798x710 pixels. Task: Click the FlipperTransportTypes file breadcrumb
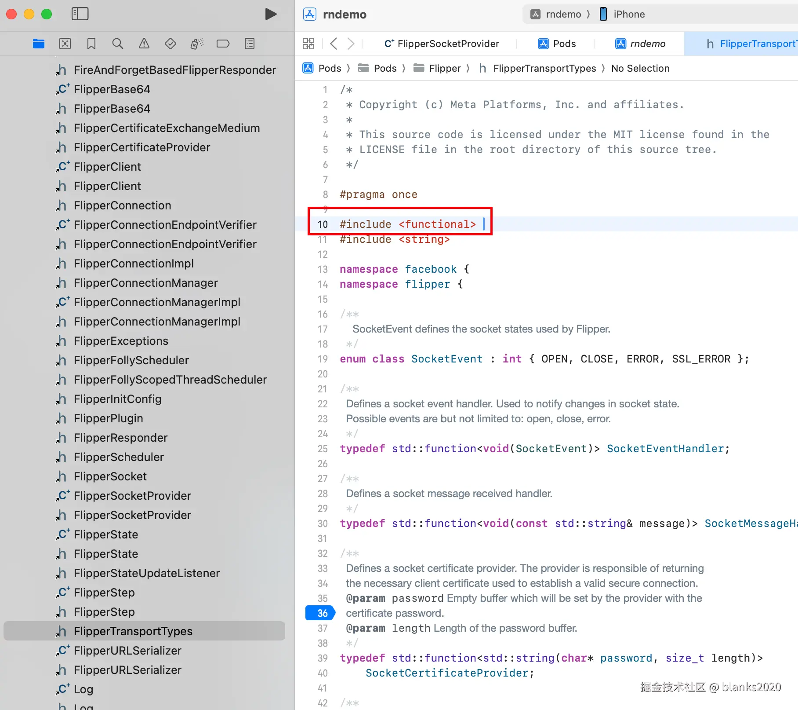pyautogui.click(x=537, y=68)
